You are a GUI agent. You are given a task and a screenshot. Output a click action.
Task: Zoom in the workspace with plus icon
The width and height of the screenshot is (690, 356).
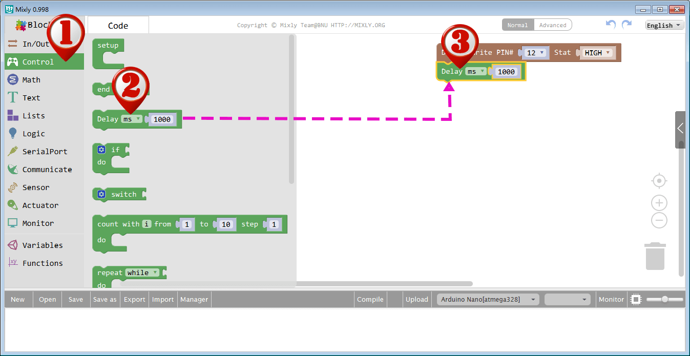659,203
